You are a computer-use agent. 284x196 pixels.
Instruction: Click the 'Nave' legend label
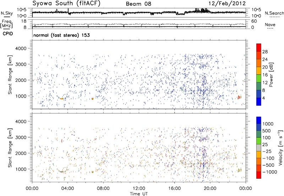point(270,24)
